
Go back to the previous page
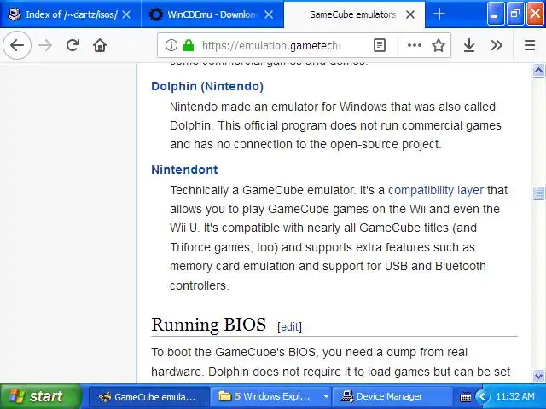[17, 45]
